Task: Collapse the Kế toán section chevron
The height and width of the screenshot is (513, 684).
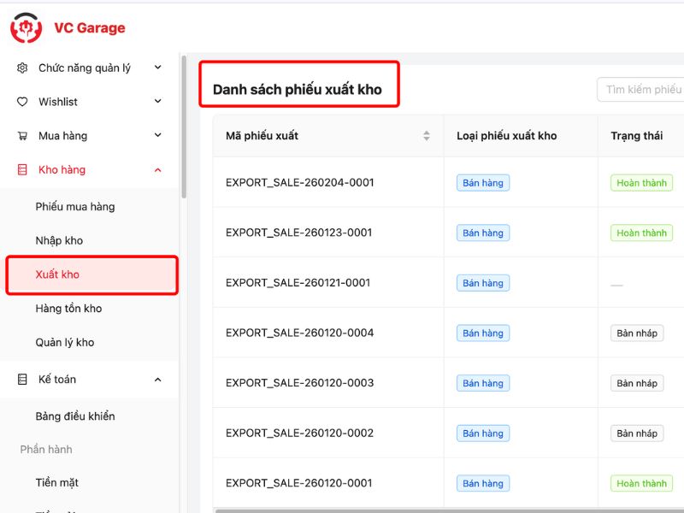Action: click(158, 380)
